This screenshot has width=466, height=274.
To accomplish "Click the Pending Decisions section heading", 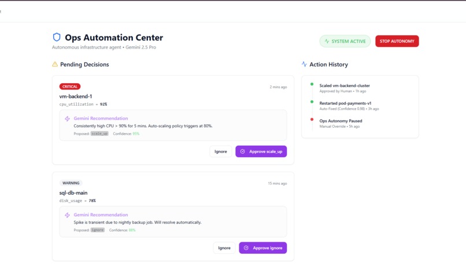I will point(84,65).
